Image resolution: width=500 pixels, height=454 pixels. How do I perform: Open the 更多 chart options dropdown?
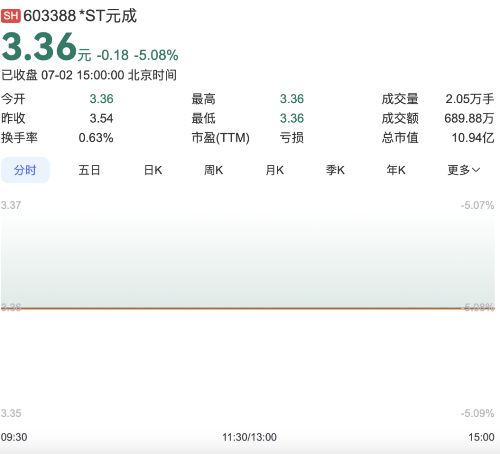[463, 170]
